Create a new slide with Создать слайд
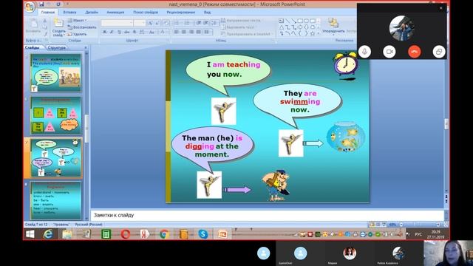473x266 pixels. click(x=58, y=27)
